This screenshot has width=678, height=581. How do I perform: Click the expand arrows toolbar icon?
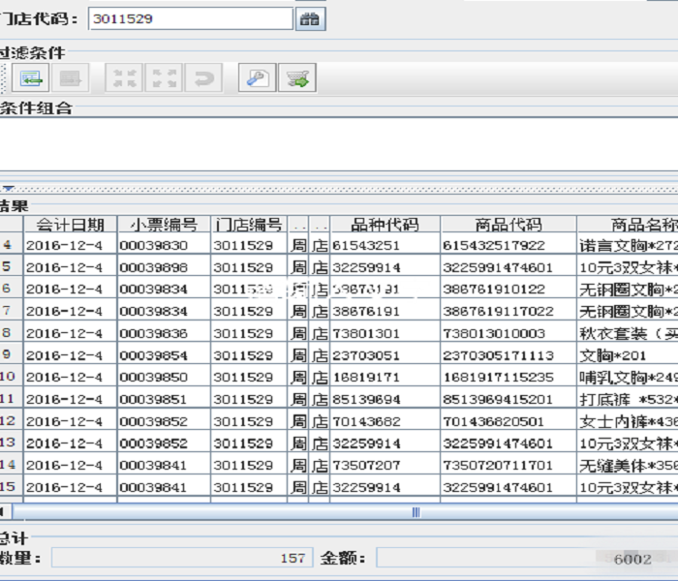(x=164, y=78)
